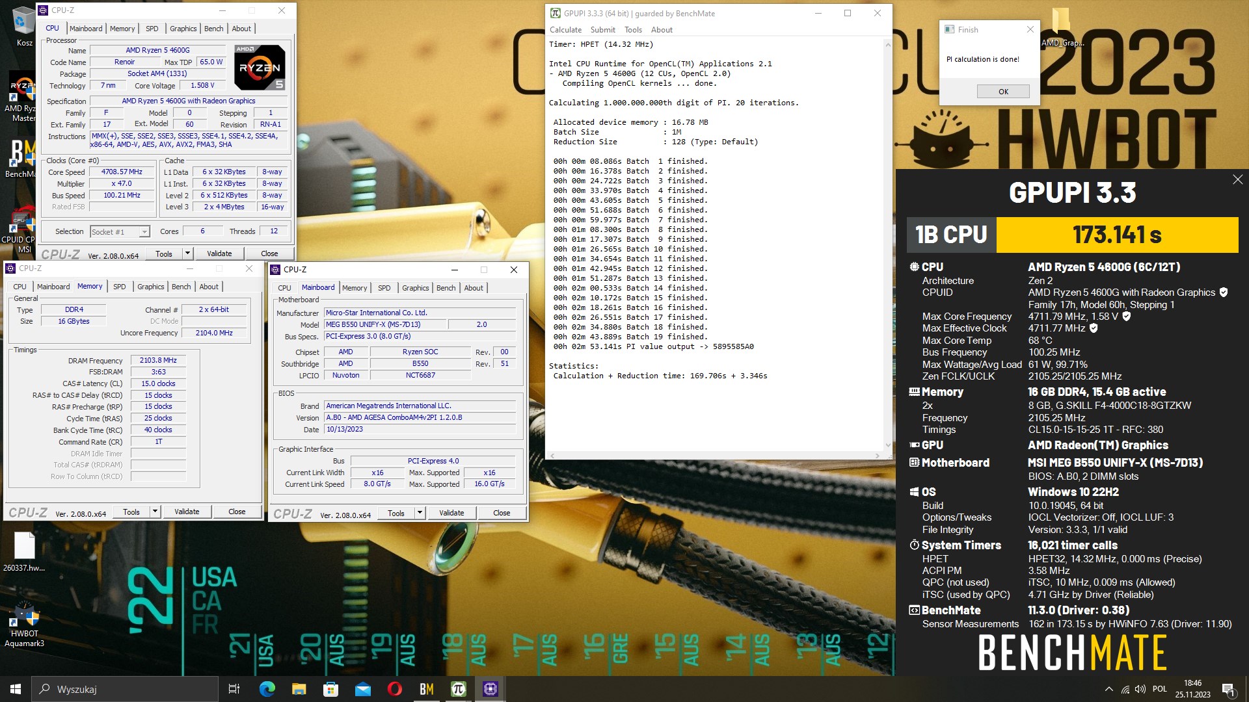This screenshot has height=702, width=1249.
Task: Click the 173.141 s score banner
Action: click(x=1117, y=235)
